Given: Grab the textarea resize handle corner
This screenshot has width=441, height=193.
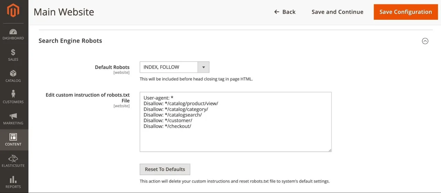Looking at the screenshot, I should pyautogui.click(x=330, y=150).
